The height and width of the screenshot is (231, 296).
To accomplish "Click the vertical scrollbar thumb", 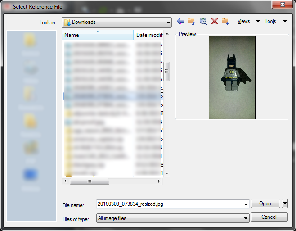I will tap(167, 71).
